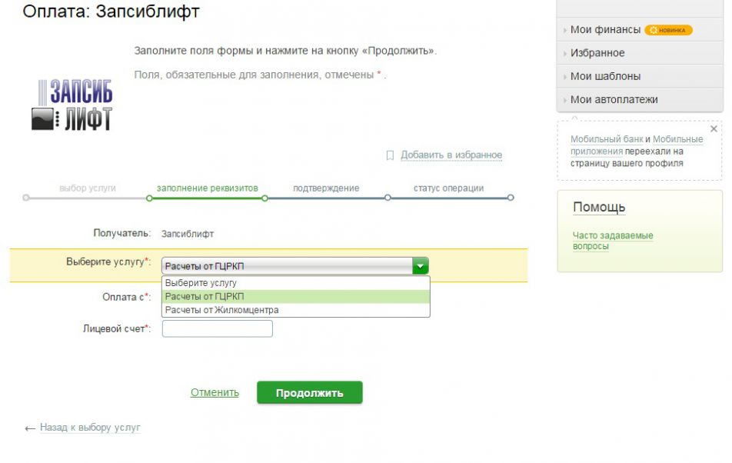The height and width of the screenshot is (463, 732).
Task: Click the Оплата: Запсиблифт page title
Action: [111, 12]
